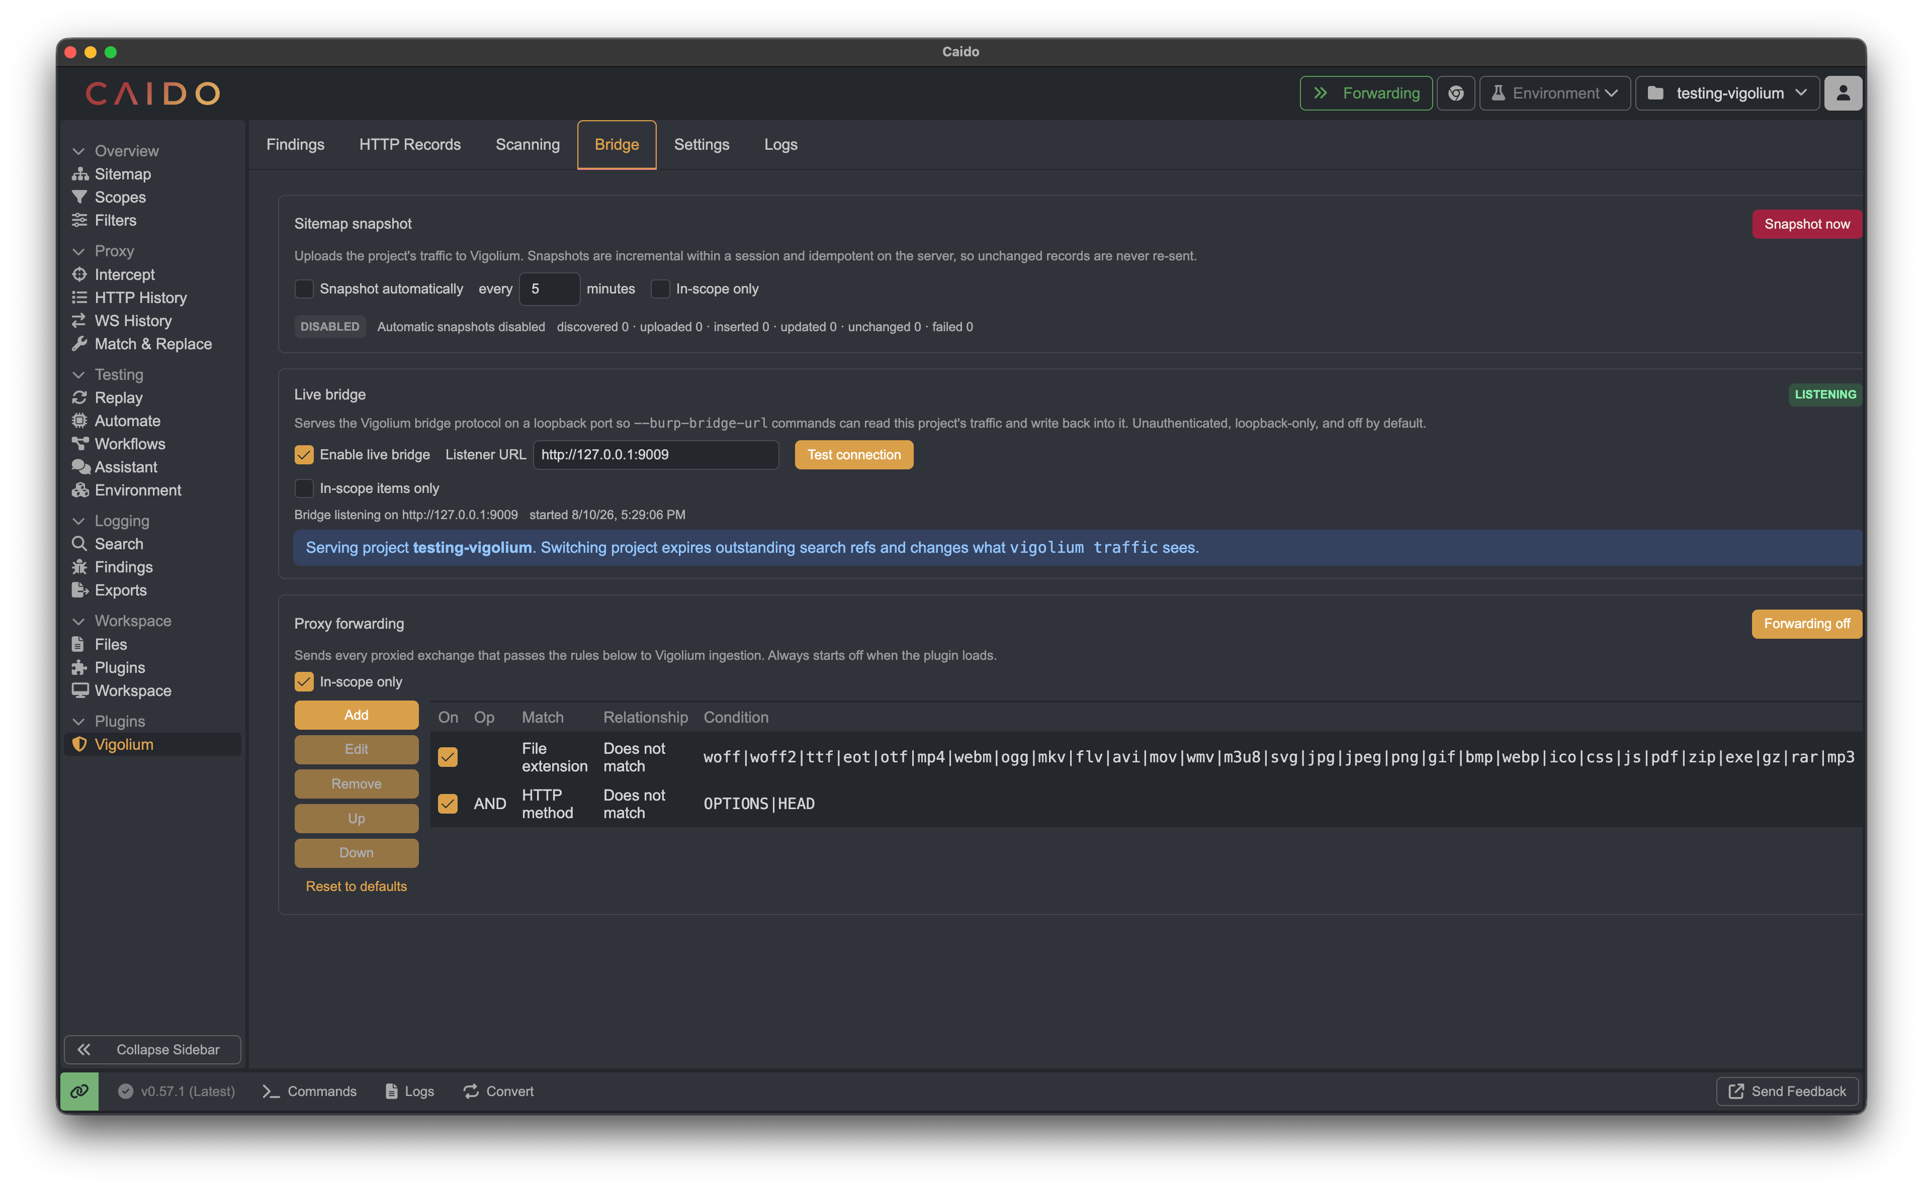The width and height of the screenshot is (1923, 1189).
Task: Click Reset to defaults link
Action: pos(357,886)
